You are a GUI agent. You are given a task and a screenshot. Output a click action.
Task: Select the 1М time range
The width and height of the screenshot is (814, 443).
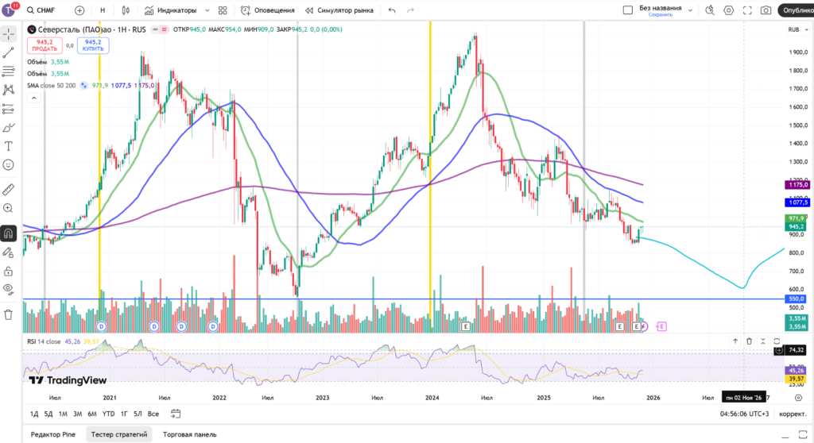coord(63,414)
